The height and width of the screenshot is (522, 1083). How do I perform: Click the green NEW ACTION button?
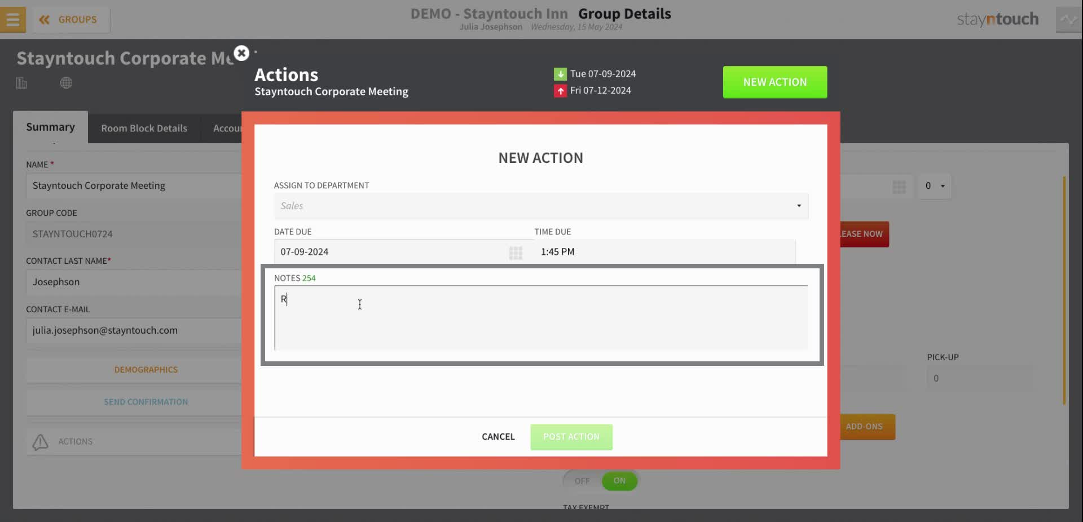[x=774, y=82]
